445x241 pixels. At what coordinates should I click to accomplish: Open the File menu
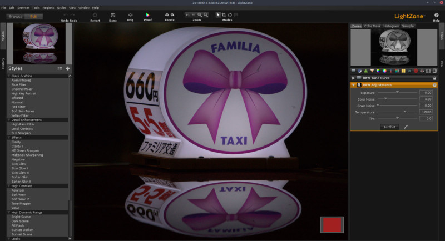[4, 8]
